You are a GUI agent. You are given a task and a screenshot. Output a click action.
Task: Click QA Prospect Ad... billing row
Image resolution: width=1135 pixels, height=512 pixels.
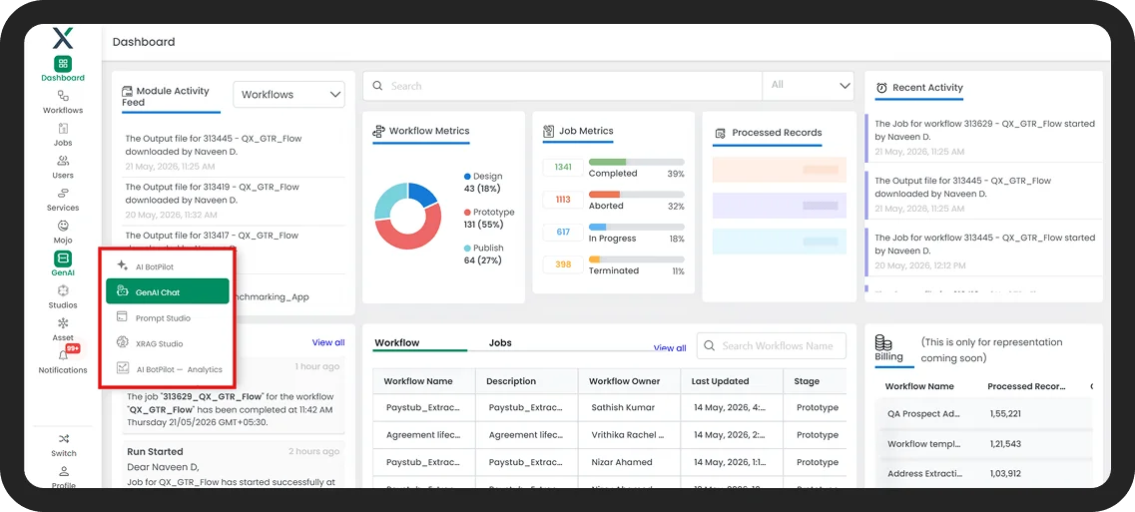click(983, 414)
